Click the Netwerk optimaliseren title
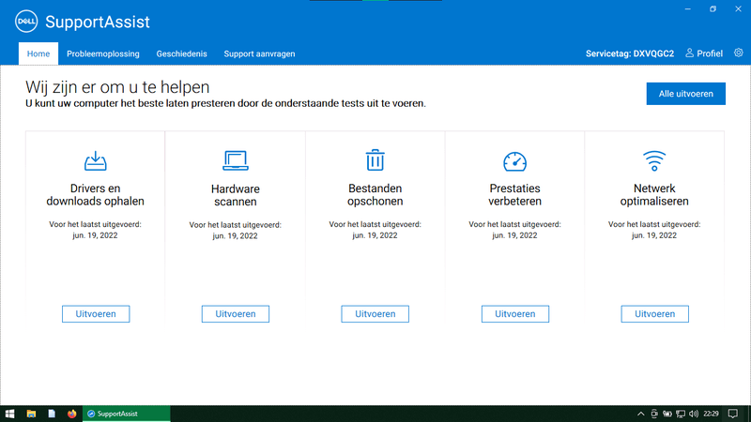 coord(654,195)
